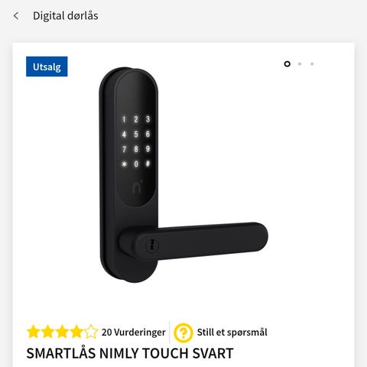Click the blue Utsalg badge

(x=47, y=67)
